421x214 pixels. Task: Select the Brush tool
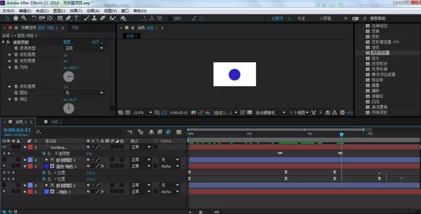87,18
